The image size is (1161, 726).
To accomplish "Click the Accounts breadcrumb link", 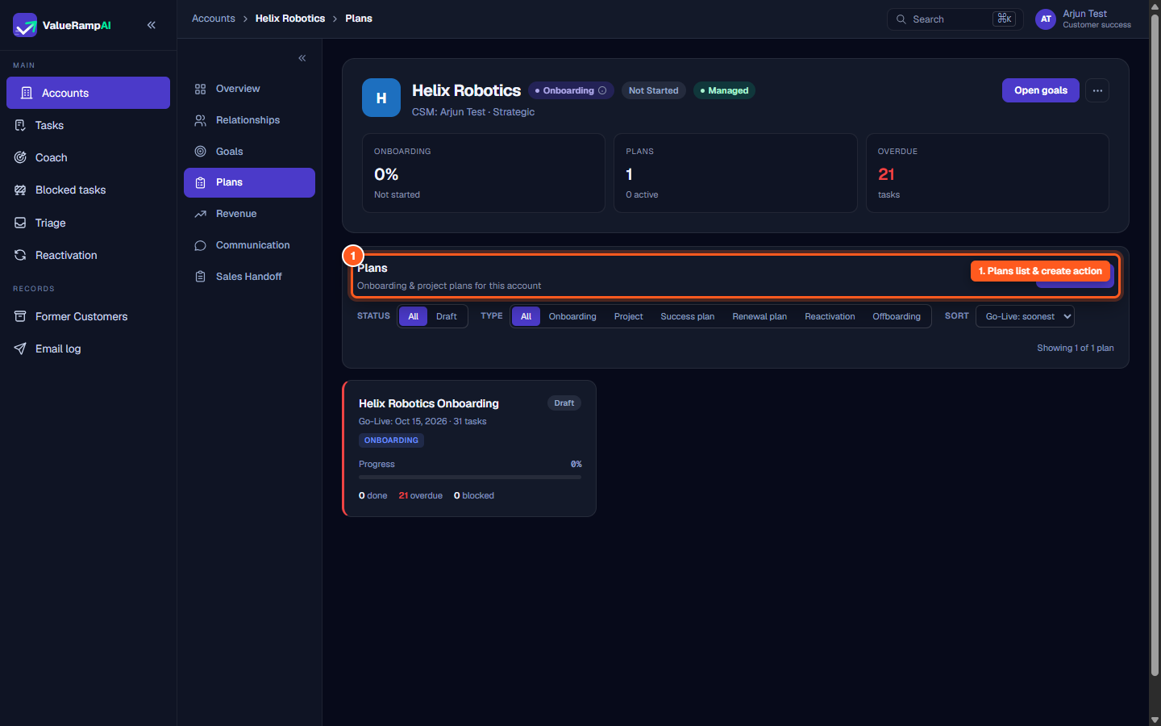I will click(x=214, y=19).
